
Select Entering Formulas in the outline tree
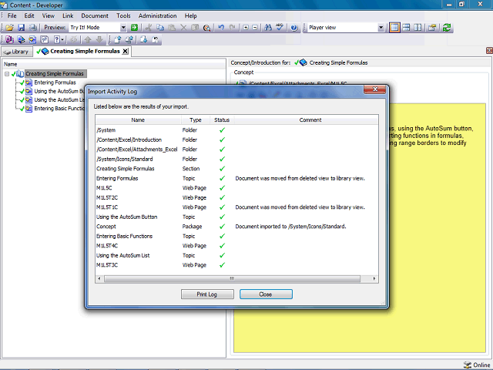(x=55, y=82)
